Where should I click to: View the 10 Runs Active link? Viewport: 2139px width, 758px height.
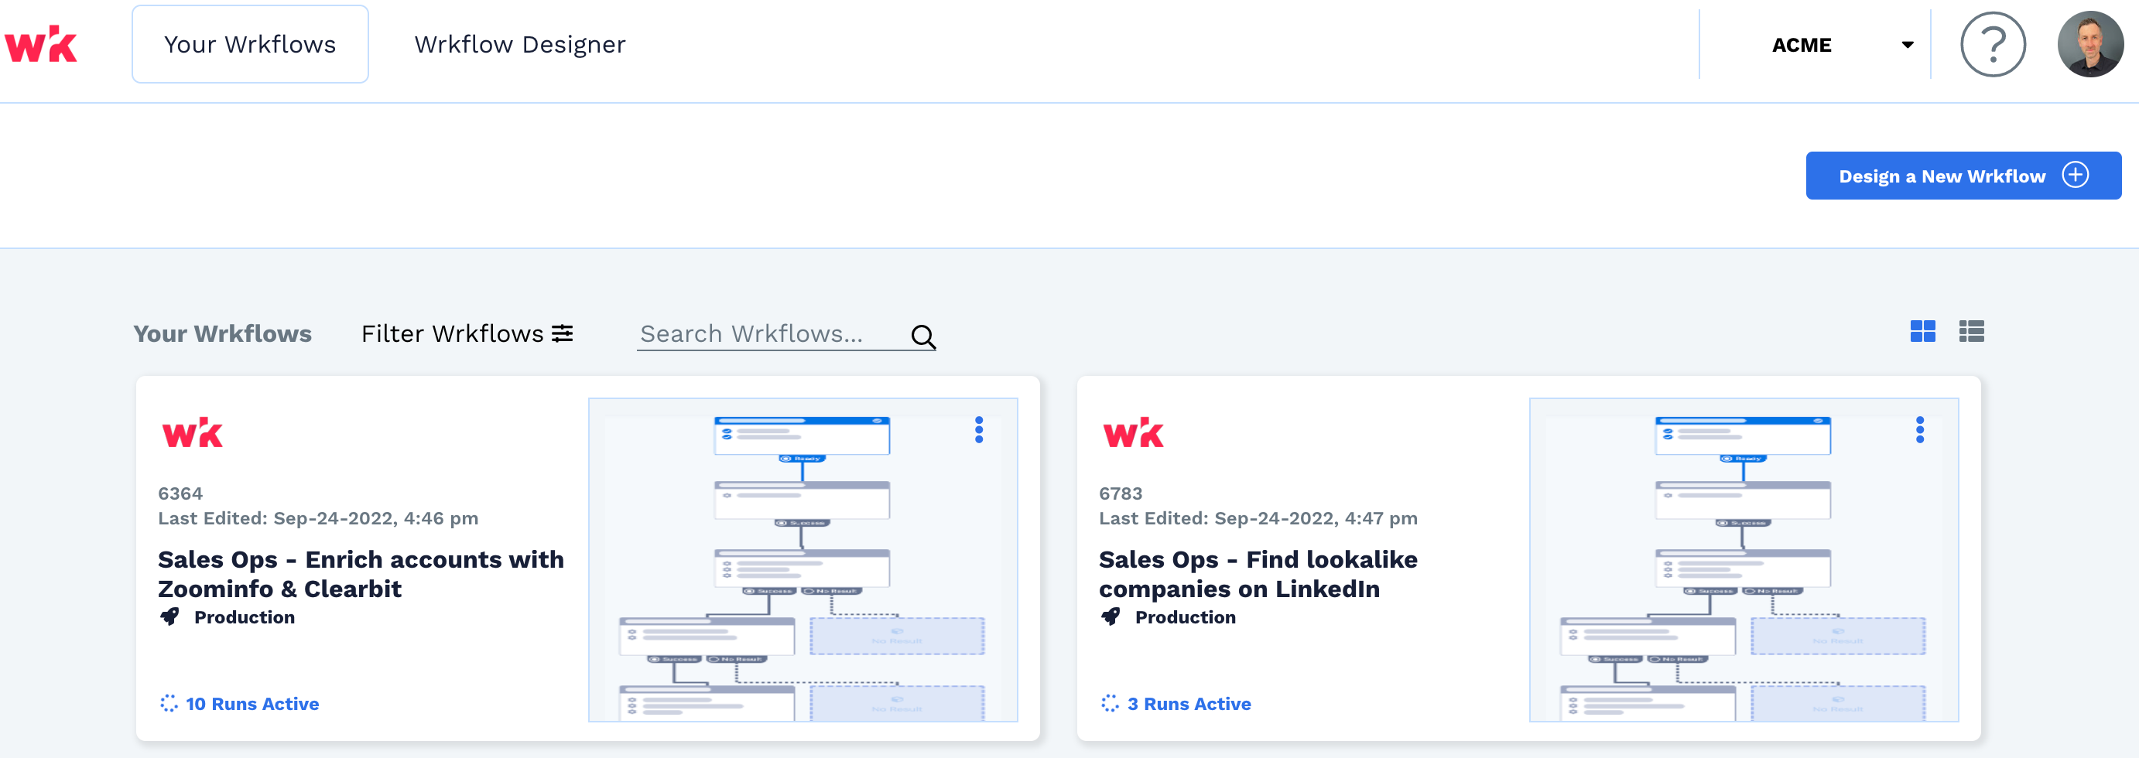click(x=252, y=703)
